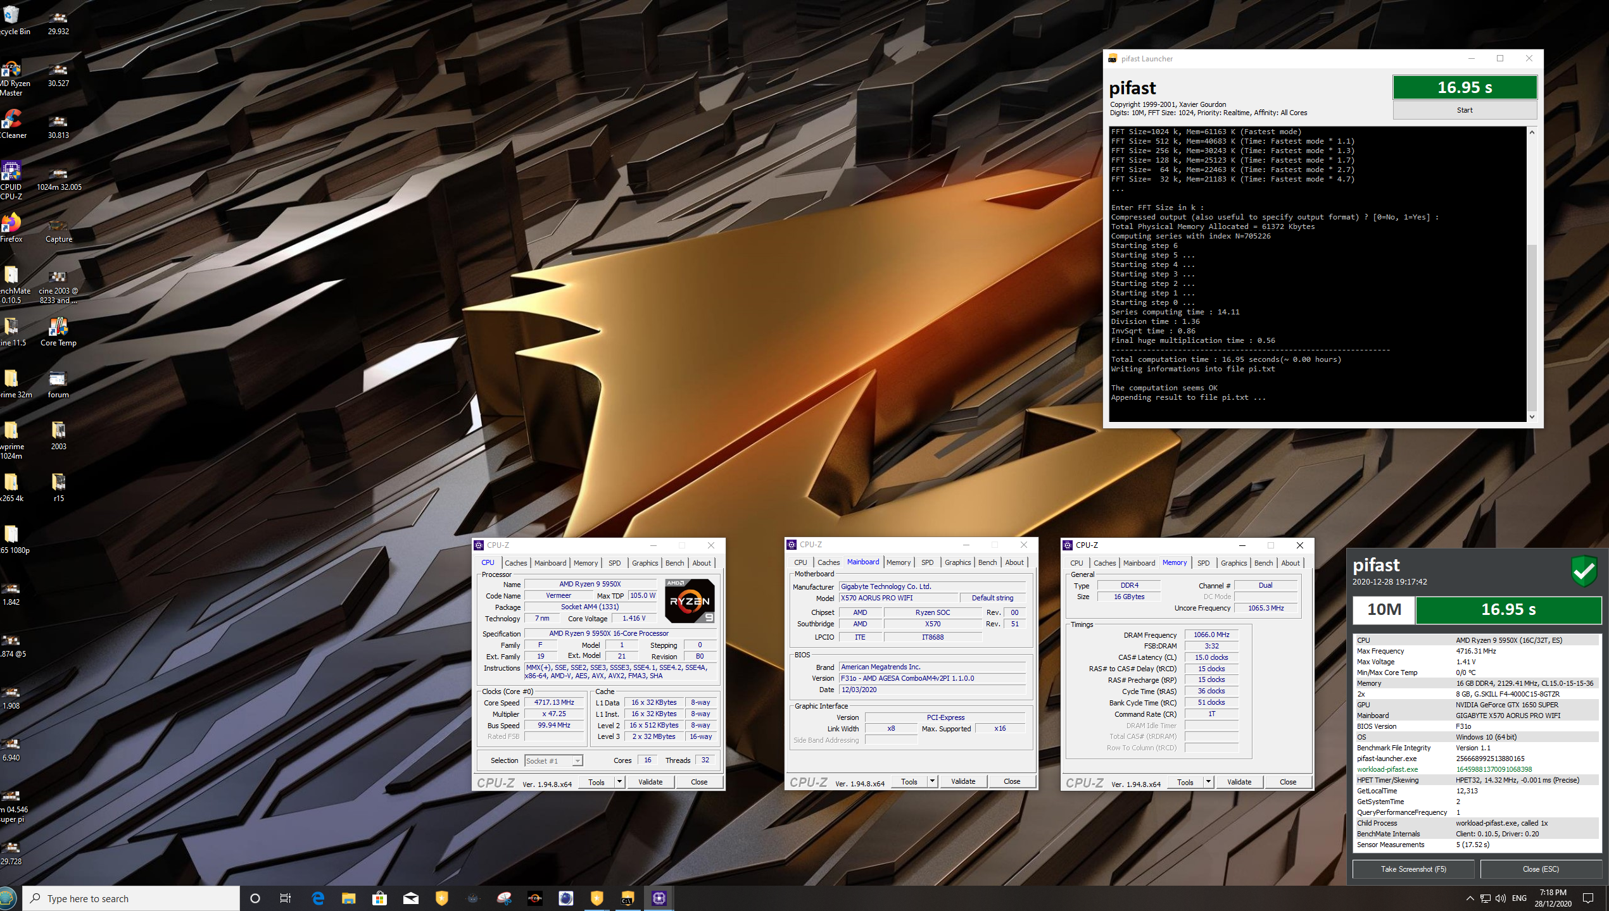1609x911 pixels.
Task: Open the Mail app from taskbar
Action: click(x=410, y=898)
